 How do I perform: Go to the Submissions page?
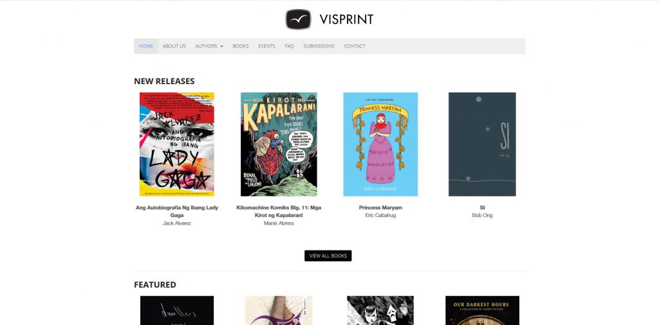(x=319, y=46)
